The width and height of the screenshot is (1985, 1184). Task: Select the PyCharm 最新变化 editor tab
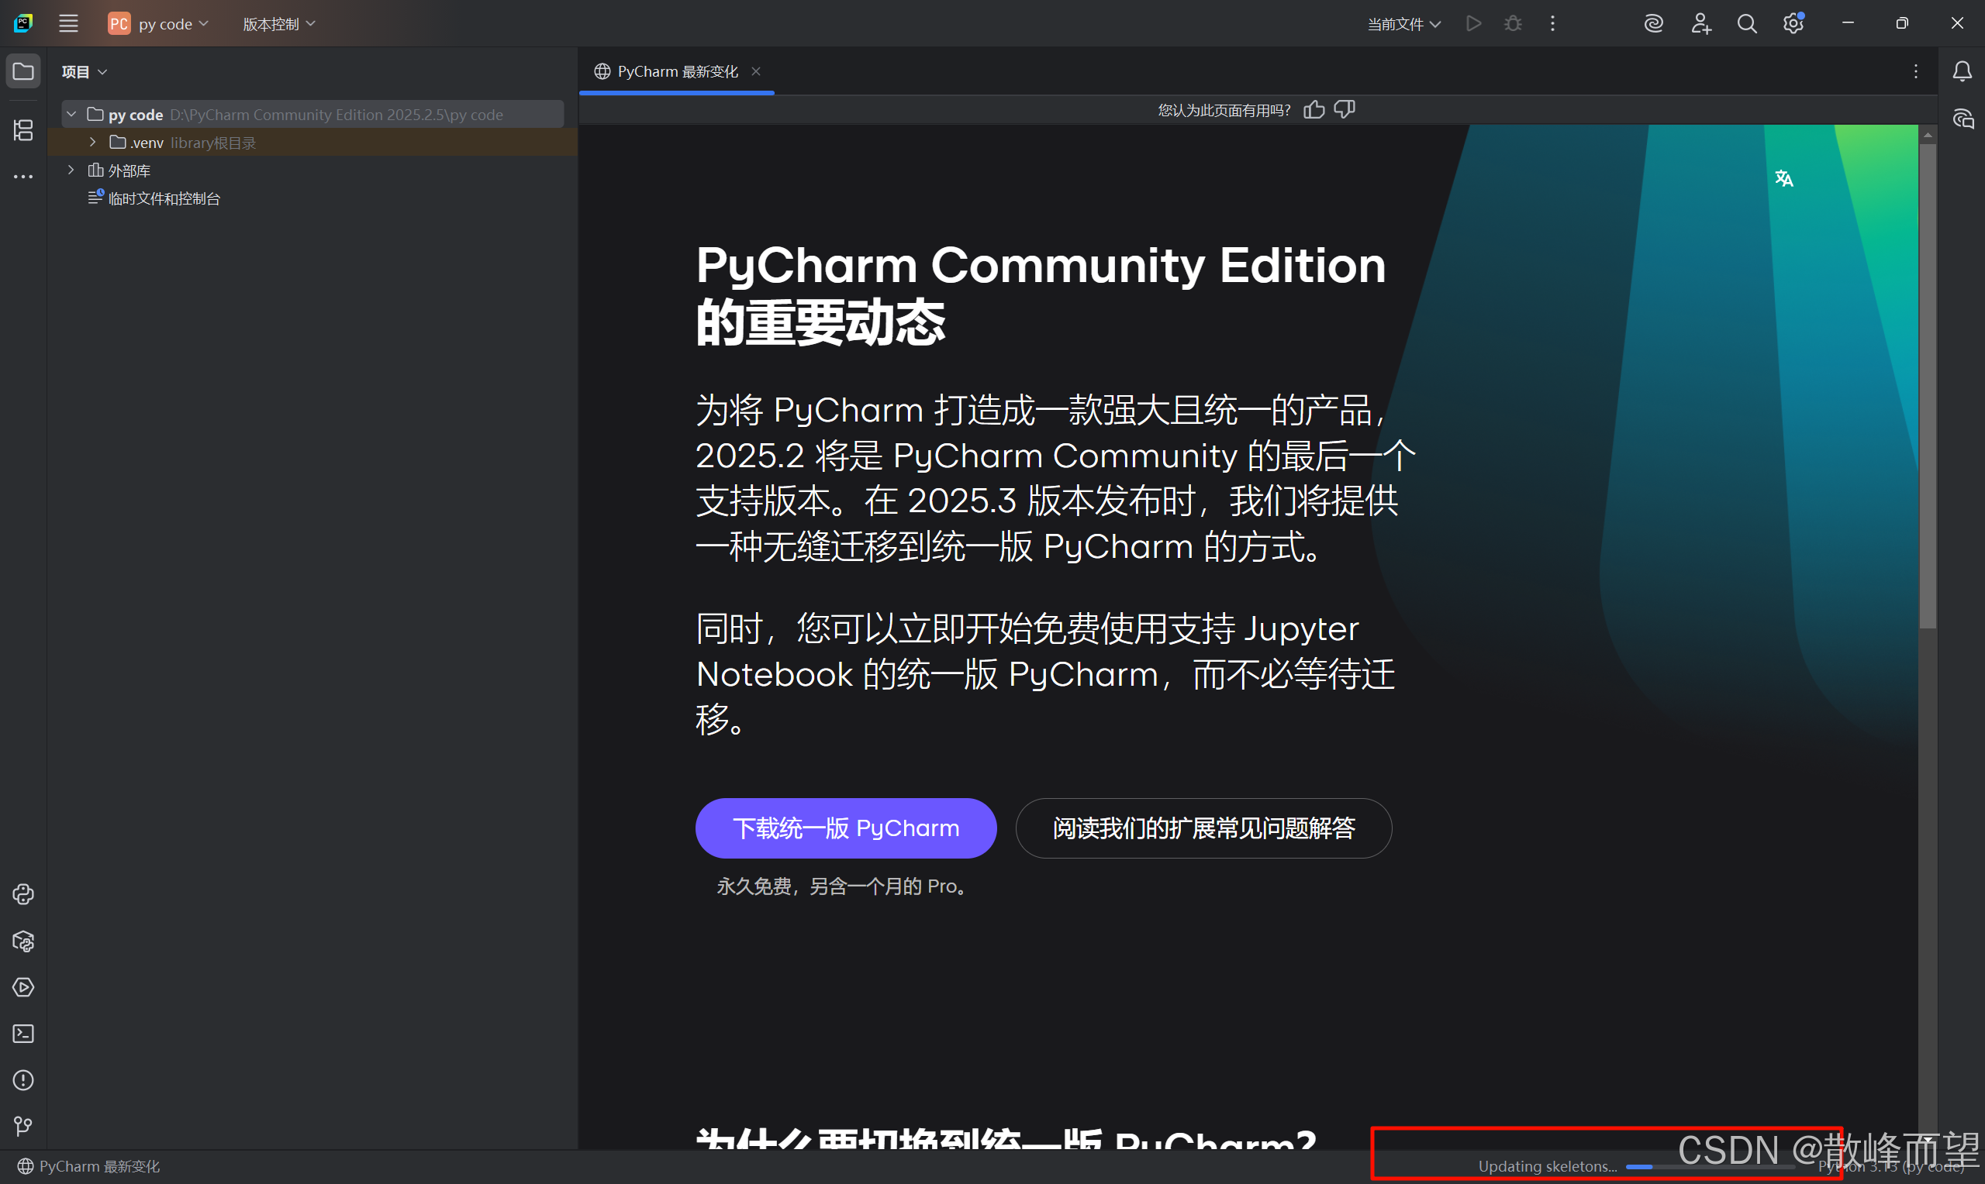pyautogui.click(x=677, y=72)
